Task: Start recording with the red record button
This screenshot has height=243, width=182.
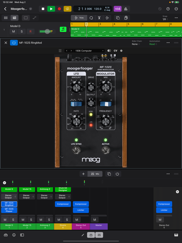Action: (x=59, y=9)
